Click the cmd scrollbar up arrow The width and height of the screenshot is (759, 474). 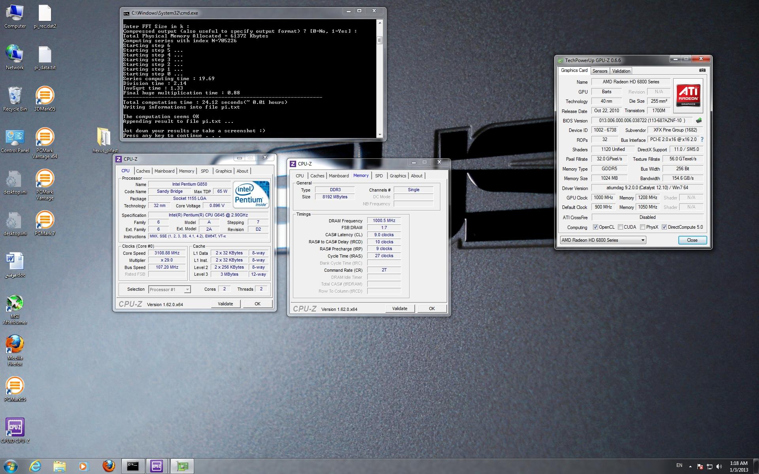click(379, 23)
